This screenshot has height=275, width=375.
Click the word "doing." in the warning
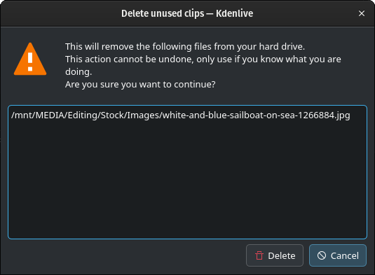pyautogui.click(x=79, y=72)
